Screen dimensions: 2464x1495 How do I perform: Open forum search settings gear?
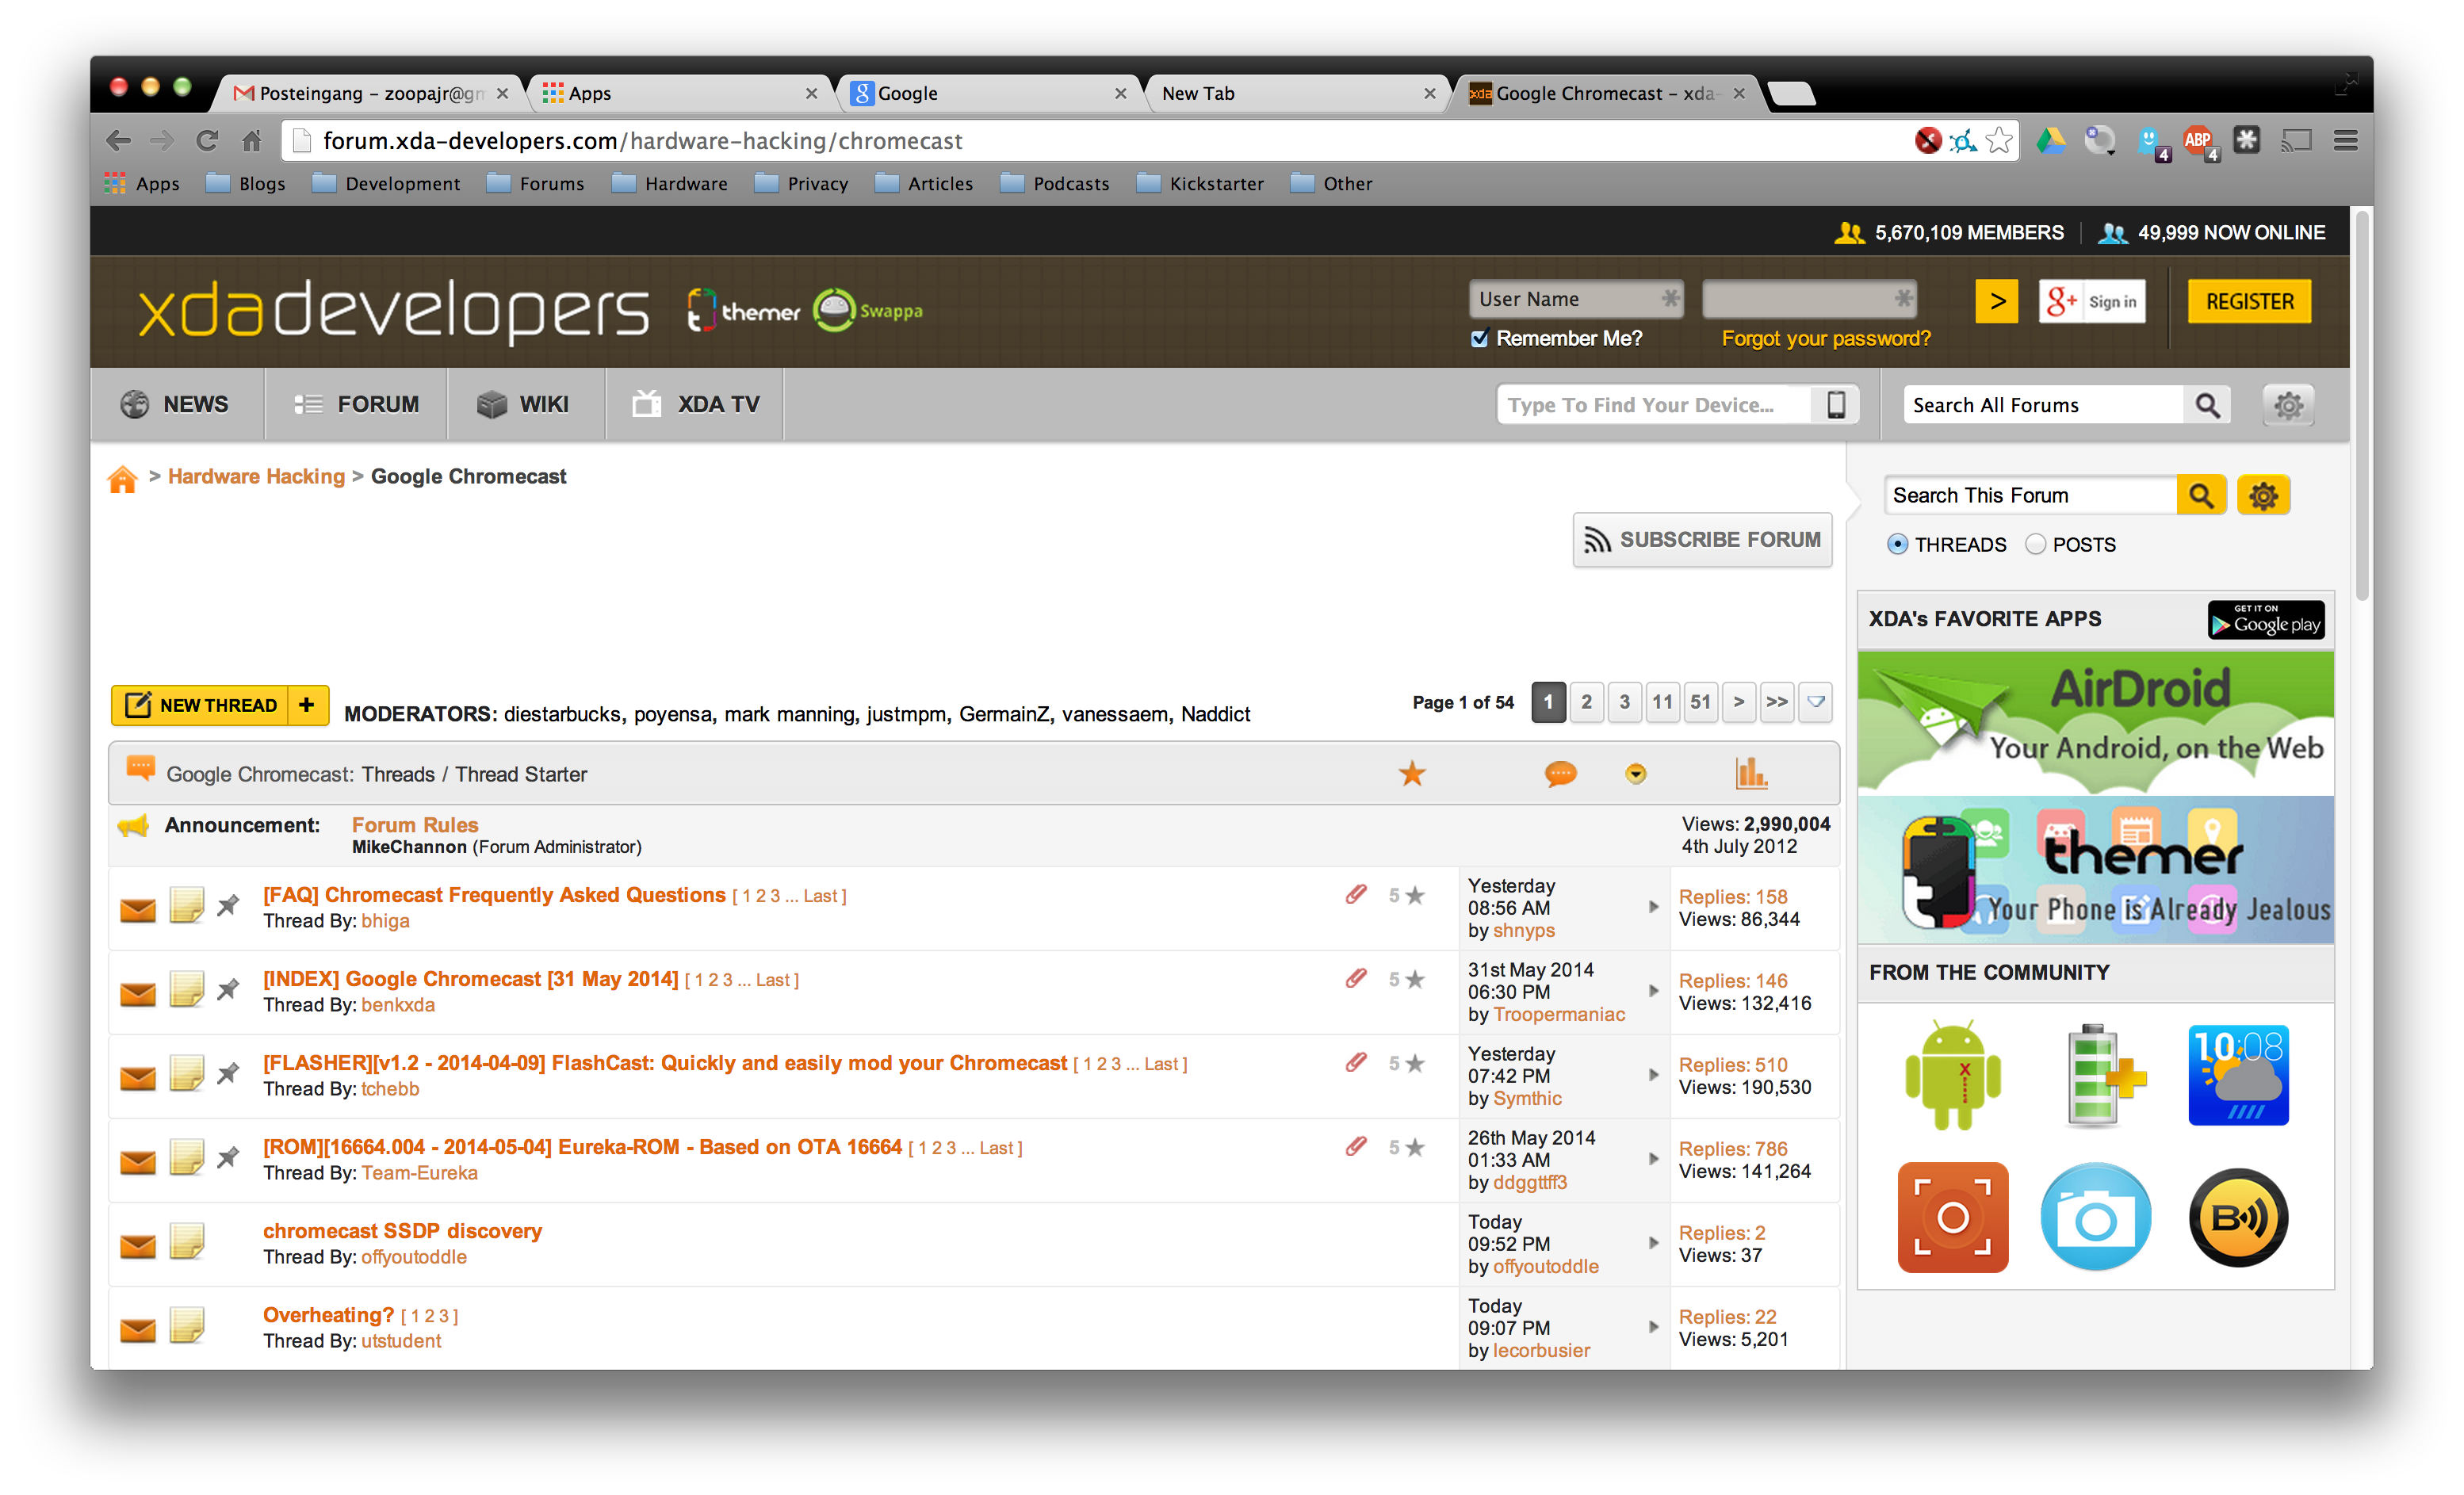click(2263, 495)
